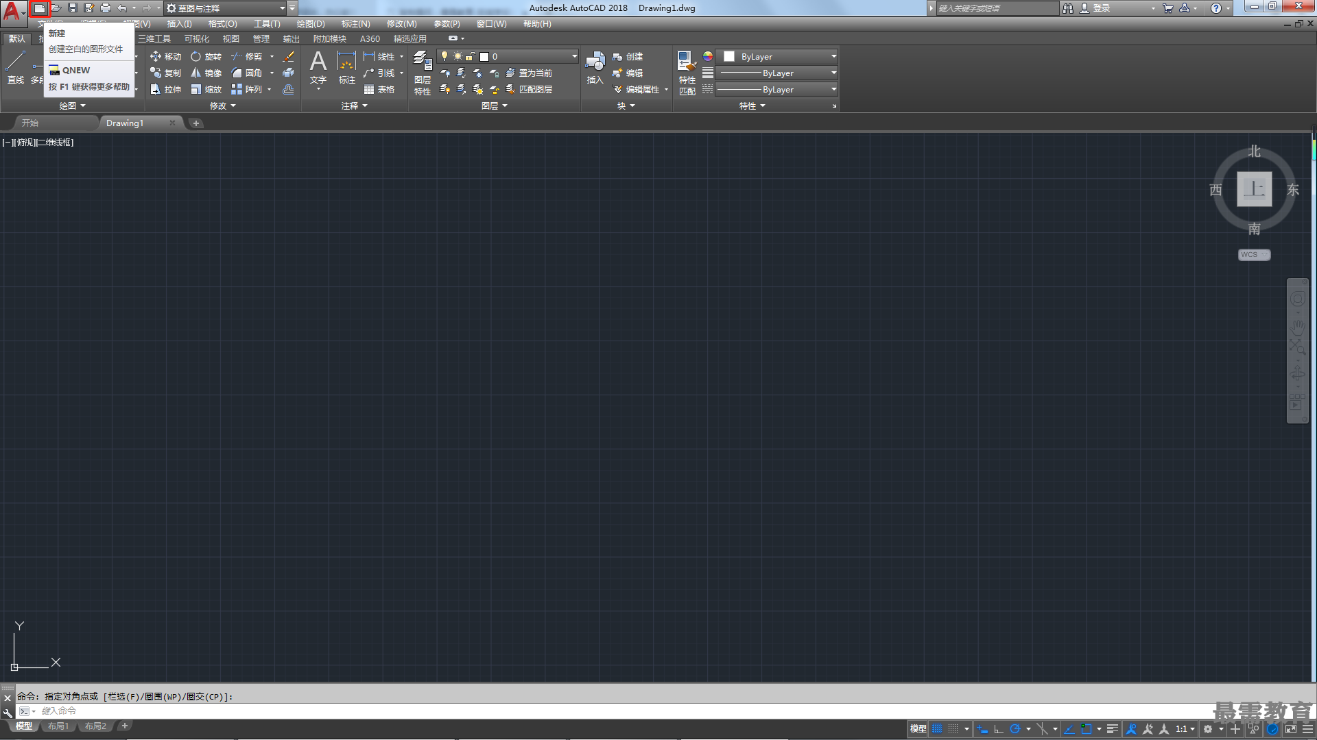Click the Erase icon in 修改 panel
Screen dimensions: 1317x740
point(289,56)
